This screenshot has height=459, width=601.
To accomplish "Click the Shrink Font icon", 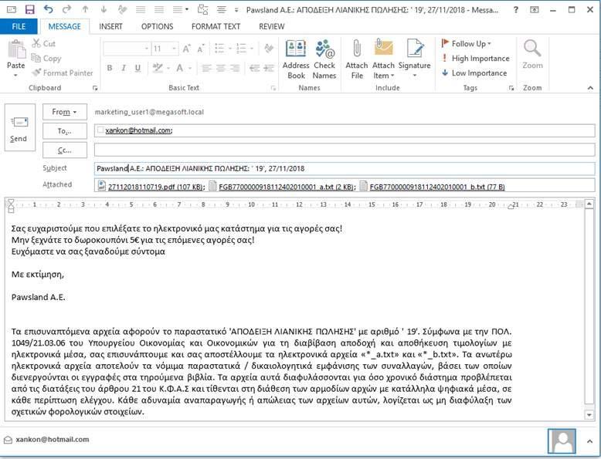I will coord(200,49).
